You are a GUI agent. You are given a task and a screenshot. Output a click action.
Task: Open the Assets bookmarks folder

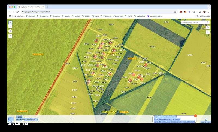click(x=66, y=16)
